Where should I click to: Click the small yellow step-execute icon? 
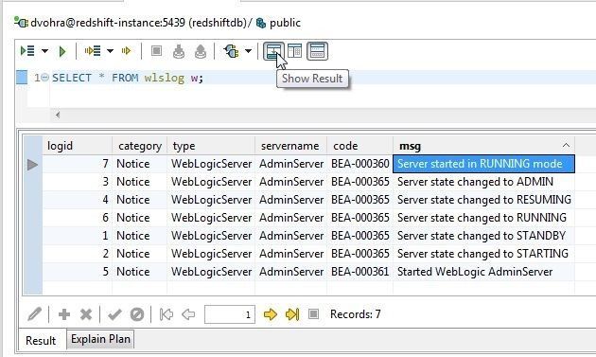click(x=126, y=50)
